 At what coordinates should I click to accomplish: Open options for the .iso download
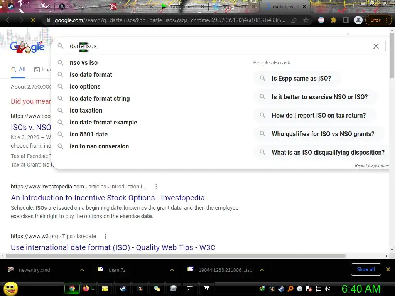pyautogui.click(x=262, y=270)
